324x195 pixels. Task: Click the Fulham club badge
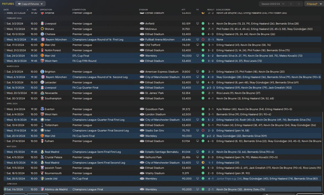pyautogui.click(x=42, y=141)
